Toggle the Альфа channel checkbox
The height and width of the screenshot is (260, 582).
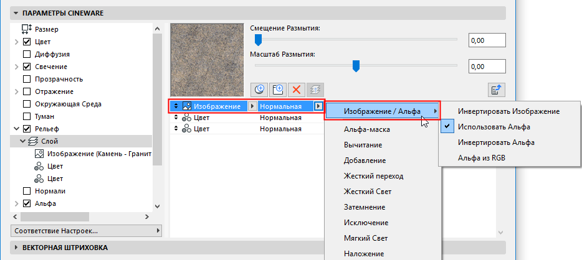pos(27,203)
